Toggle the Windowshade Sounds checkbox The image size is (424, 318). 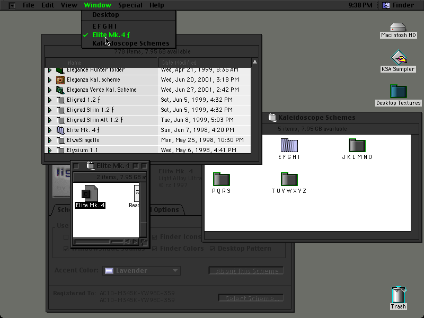pyautogui.click(x=66, y=249)
